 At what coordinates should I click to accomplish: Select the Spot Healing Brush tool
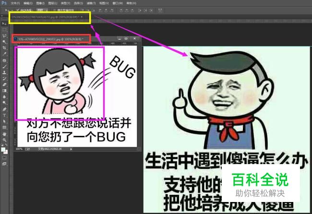[4, 60]
